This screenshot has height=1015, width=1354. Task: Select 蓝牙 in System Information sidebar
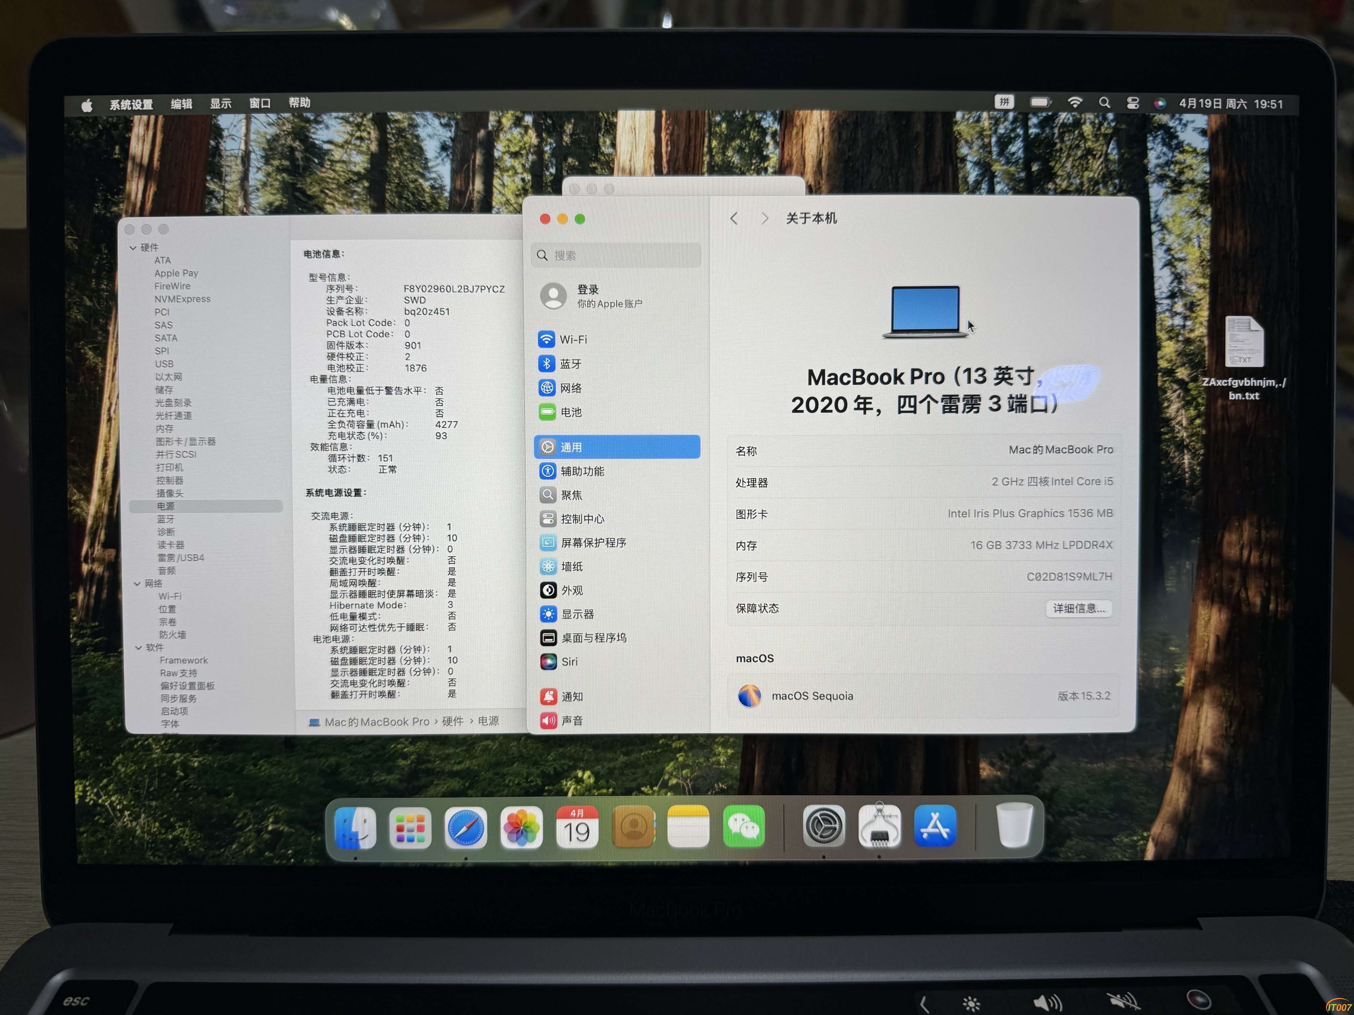point(166,519)
